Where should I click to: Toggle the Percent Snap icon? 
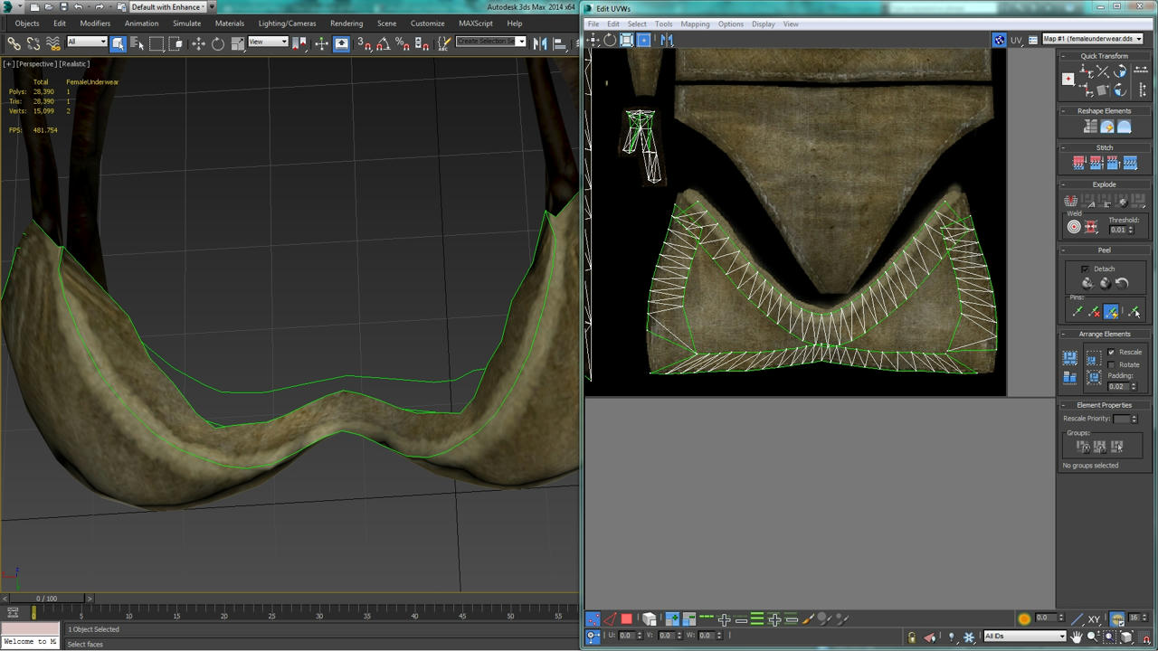pyautogui.click(x=402, y=42)
